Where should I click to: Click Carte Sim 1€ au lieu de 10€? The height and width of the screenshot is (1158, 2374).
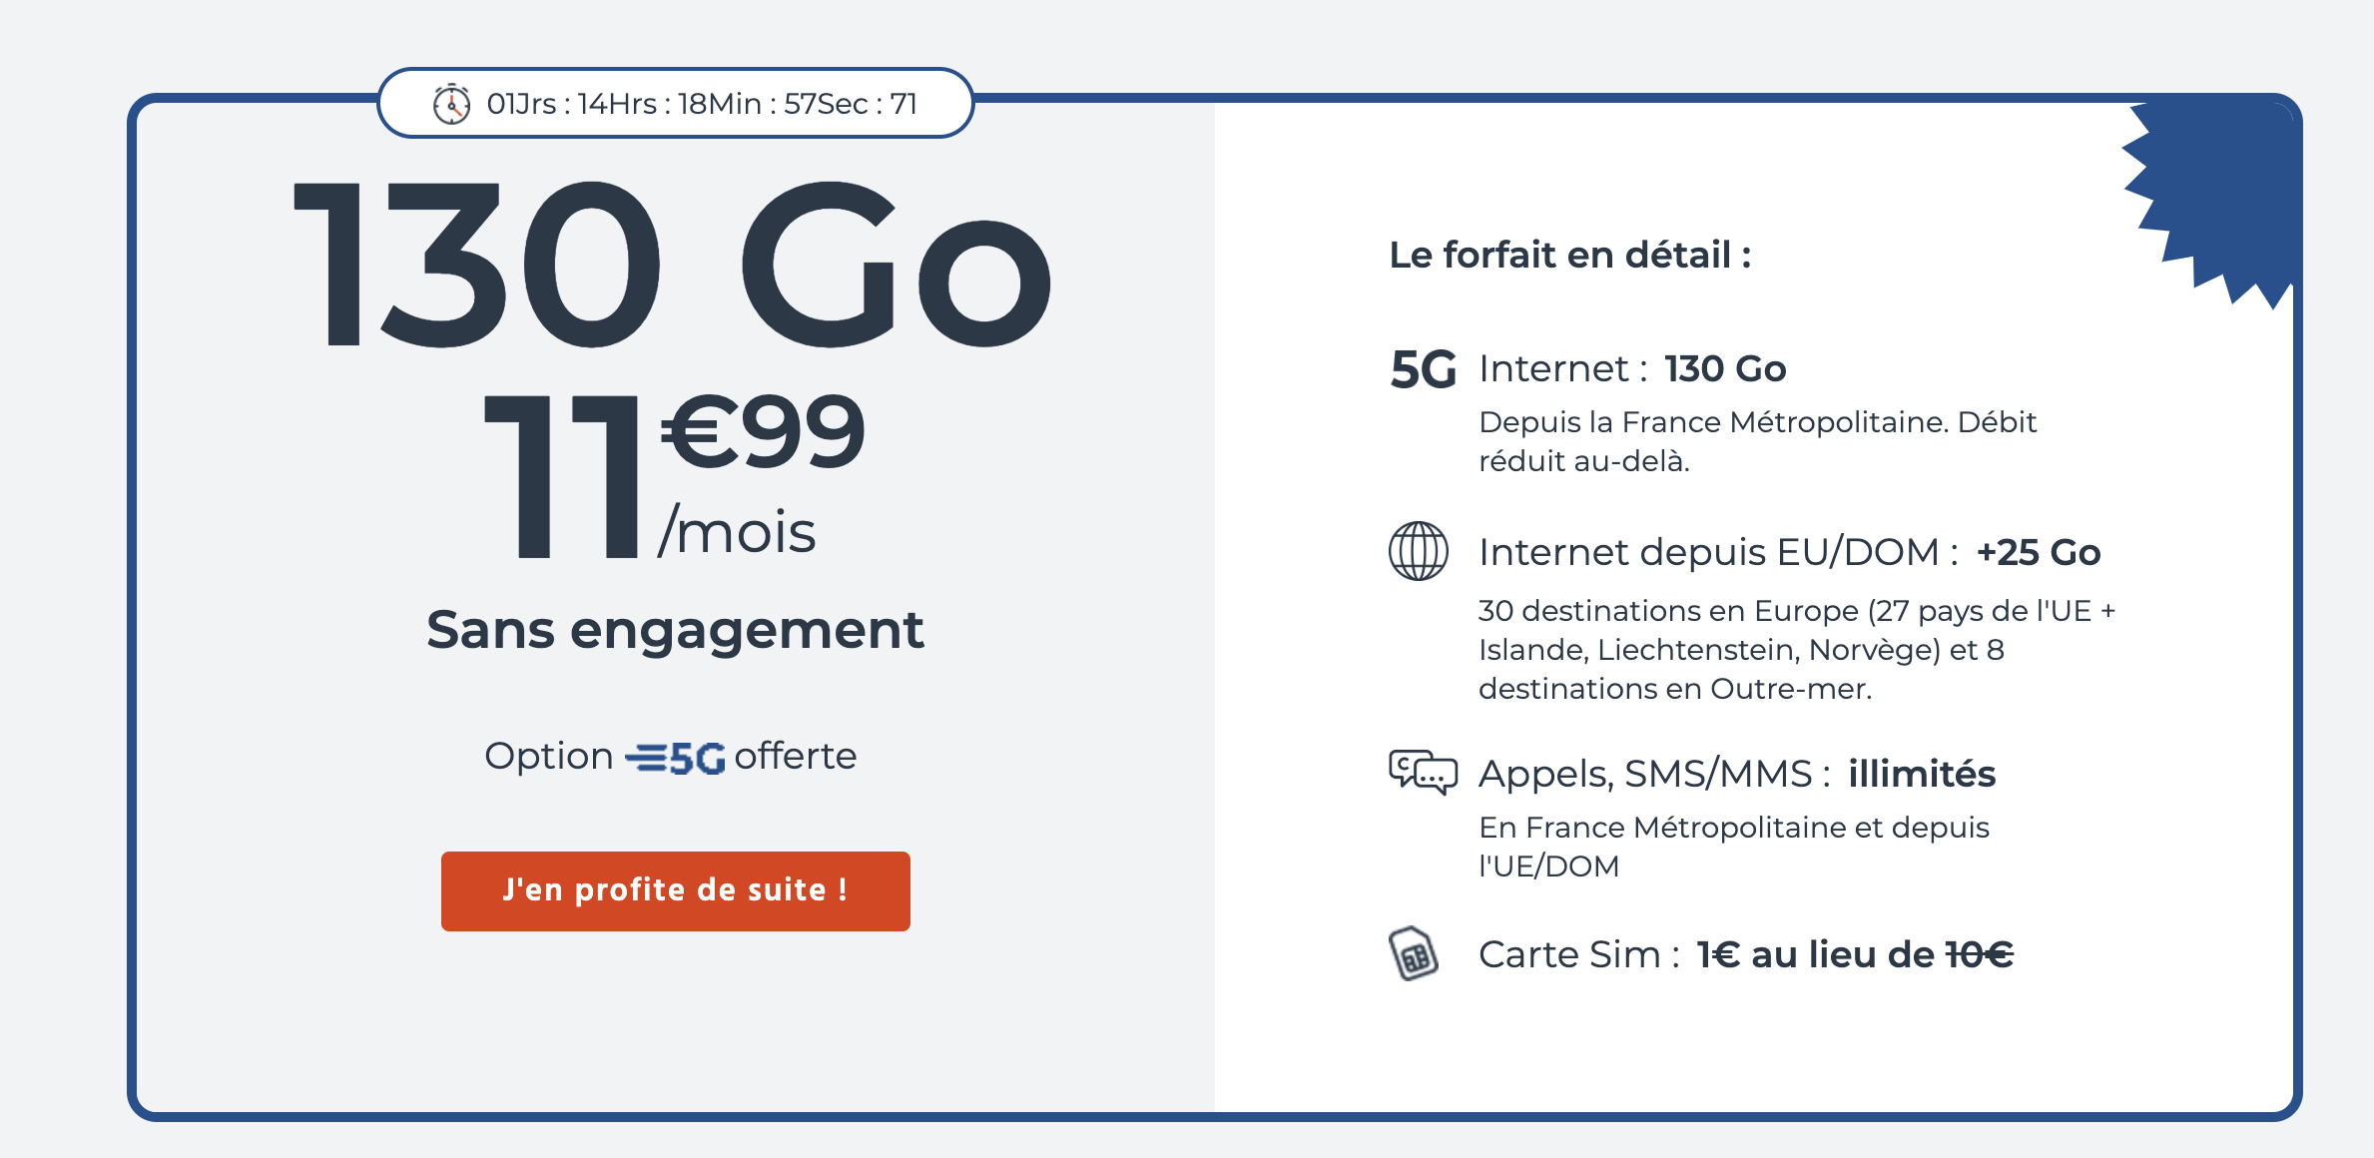click(x=1746, y=954)
